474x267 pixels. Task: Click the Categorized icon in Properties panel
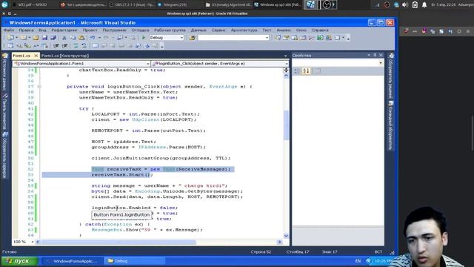pos(297,70)
